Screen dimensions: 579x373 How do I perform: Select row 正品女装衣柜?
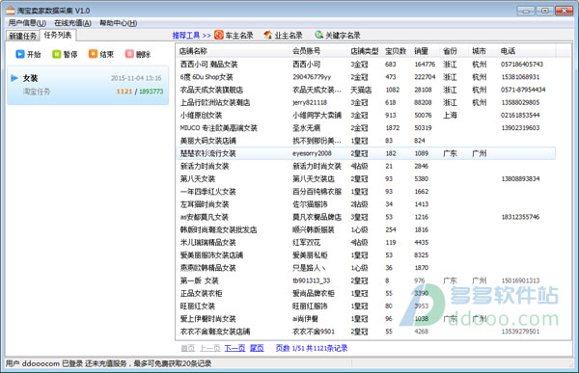click(x=366, y=293)
